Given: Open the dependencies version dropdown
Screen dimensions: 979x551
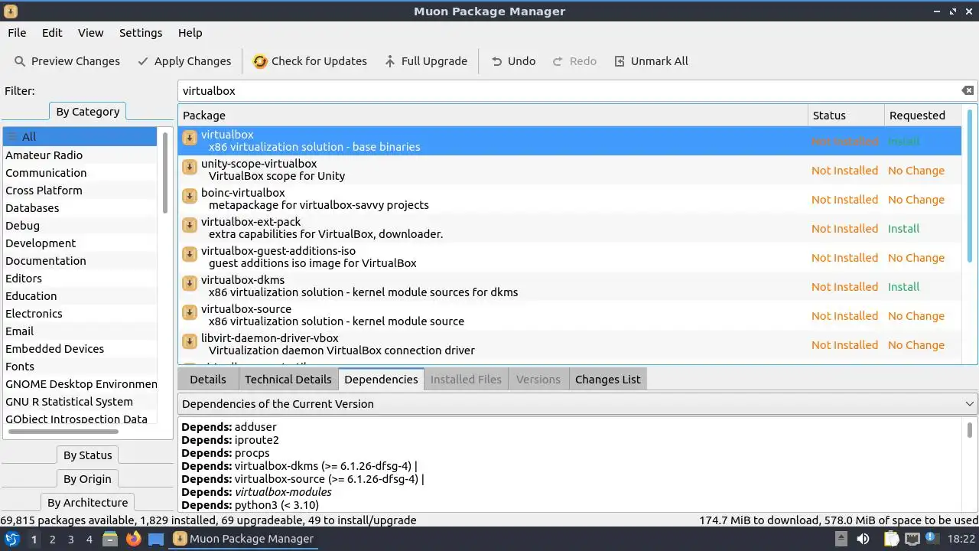Looking at the screenshot, I should click(577, 403).
